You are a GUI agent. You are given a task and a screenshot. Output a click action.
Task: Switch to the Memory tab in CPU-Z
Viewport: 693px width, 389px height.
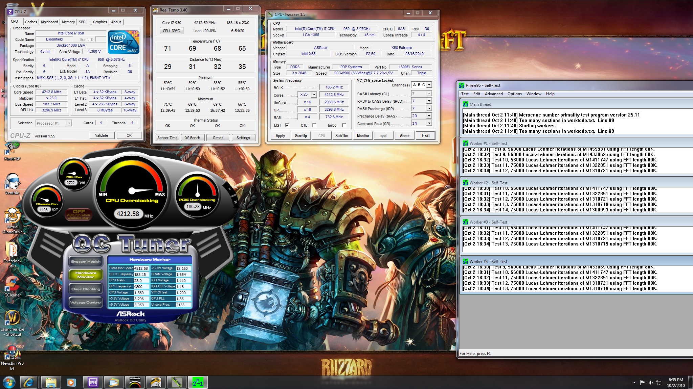point(68,22)
